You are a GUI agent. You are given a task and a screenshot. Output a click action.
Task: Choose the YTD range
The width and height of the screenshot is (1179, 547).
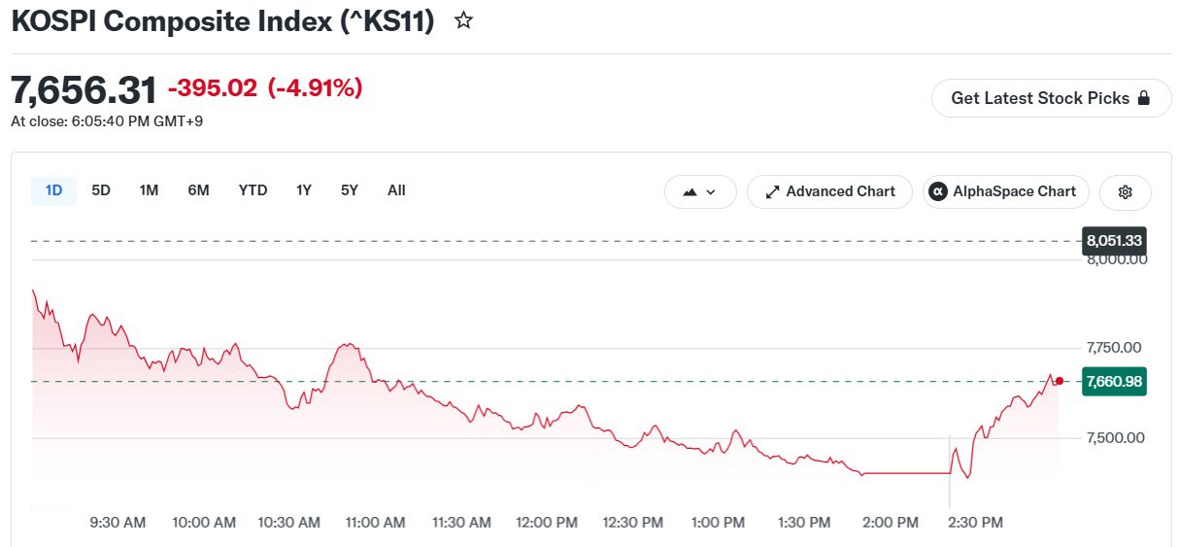(x=253, y=190)
